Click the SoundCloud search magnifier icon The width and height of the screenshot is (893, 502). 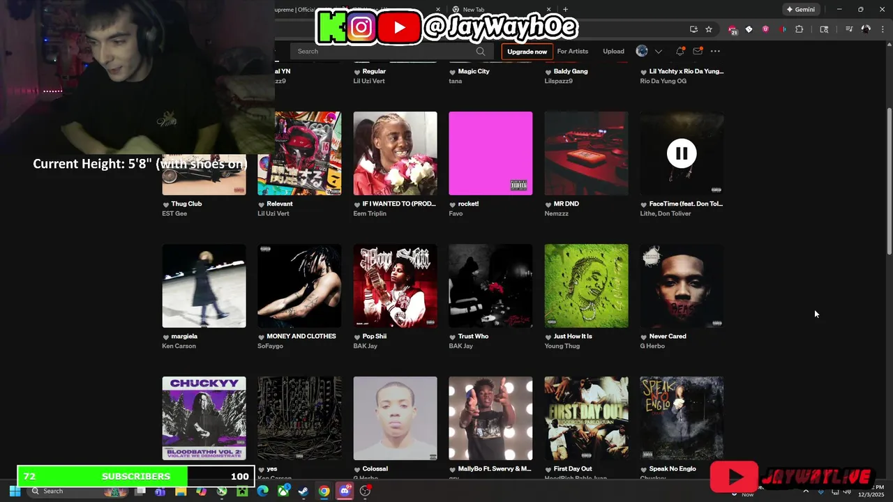[481, 51]
